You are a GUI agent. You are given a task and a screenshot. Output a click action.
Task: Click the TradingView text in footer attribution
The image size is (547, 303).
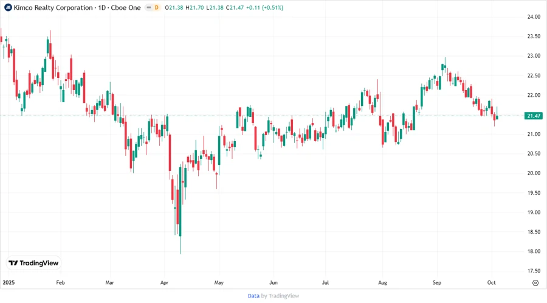pos(284,296)
